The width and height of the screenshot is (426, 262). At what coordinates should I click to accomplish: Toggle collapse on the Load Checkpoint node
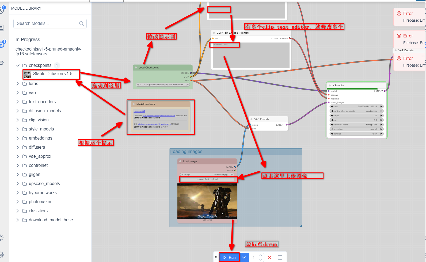[x=136, y=68]
